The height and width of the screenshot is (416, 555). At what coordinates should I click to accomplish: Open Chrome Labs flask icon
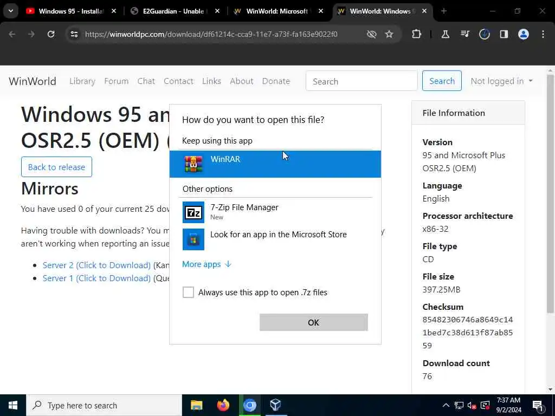click(446, 34)
